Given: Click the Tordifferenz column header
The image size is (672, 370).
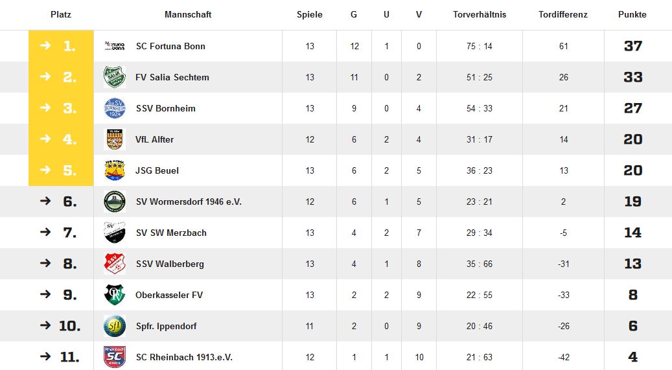Looking at the screenshot, I should 562,14.
